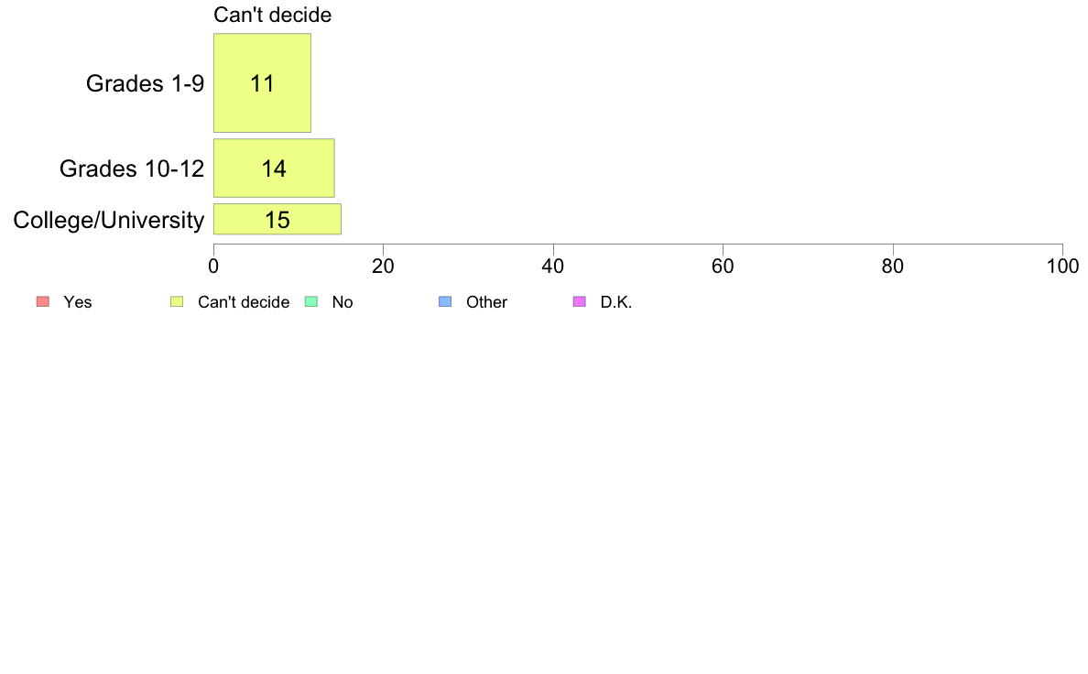Click the Other legend text

(x=486, y=302)
